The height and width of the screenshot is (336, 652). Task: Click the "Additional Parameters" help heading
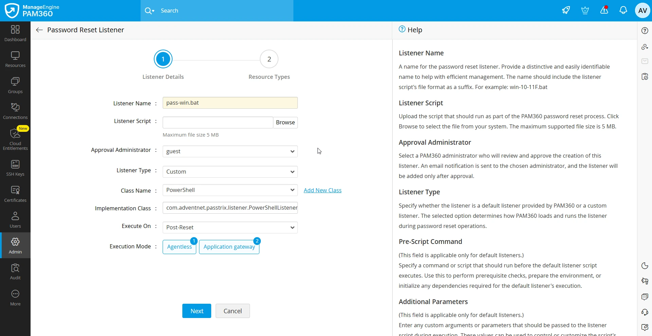pyautogui.click(x=433, y=302)
